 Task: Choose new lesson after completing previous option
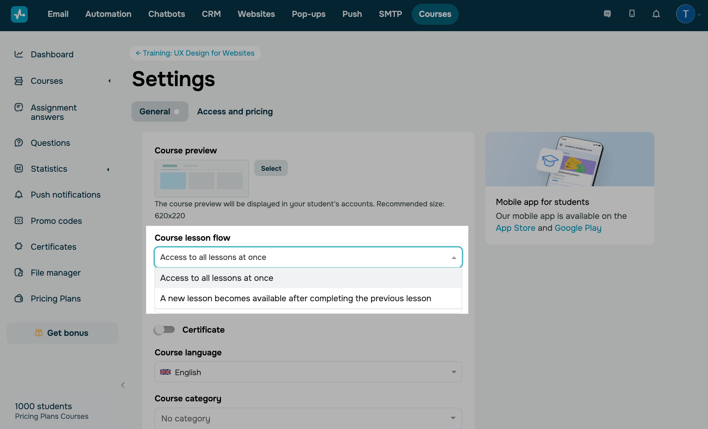coord(295,298)
